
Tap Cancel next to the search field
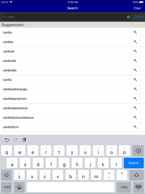[x=138, y=17]
